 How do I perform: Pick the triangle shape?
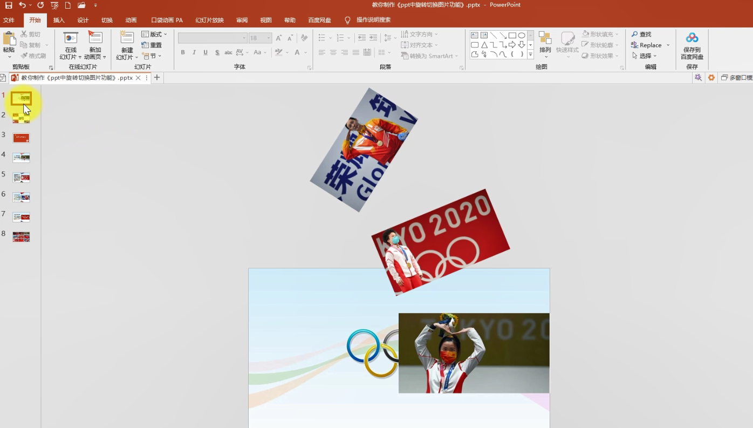tap(484, 45)
